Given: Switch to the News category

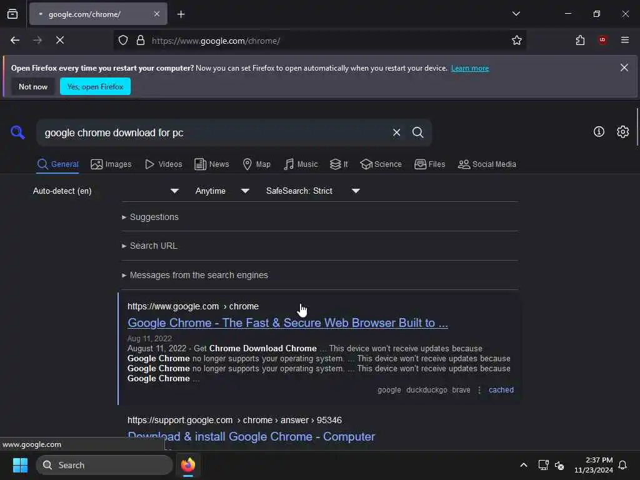Looking at the screenshot, I should (x=212, y=164).
